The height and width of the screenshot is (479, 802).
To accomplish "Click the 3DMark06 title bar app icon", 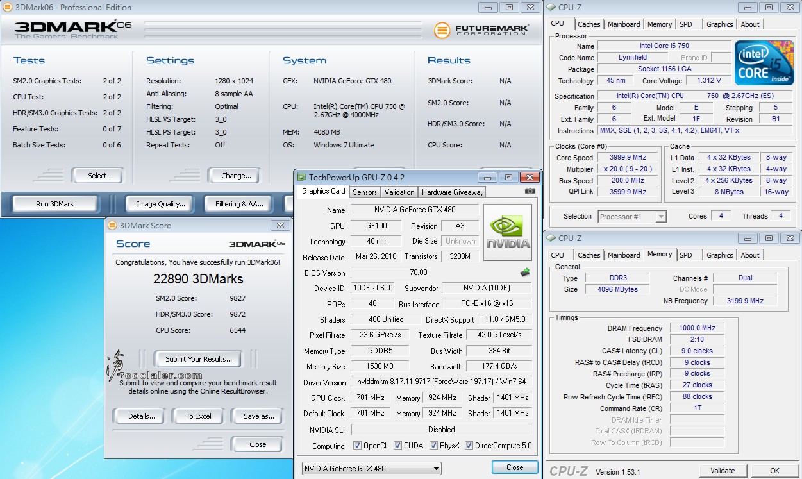I will point(8,8).
